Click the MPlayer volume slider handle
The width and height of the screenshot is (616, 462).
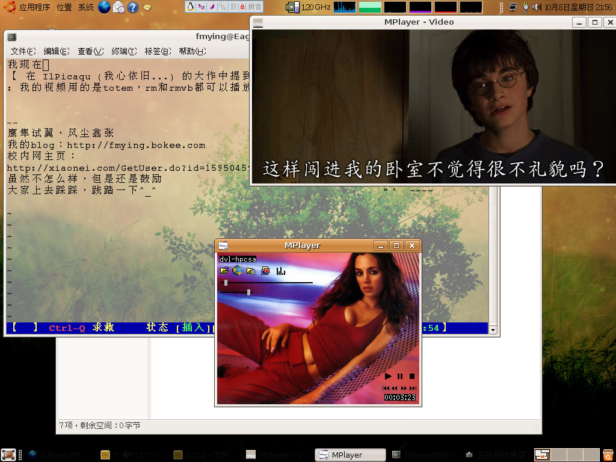click(248, 292)
